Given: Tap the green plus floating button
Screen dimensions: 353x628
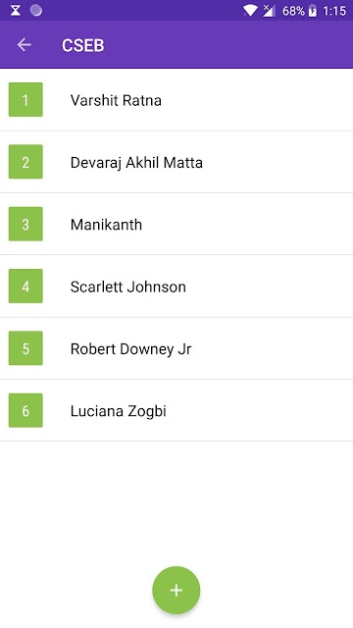Looking at the screenshot, I should click(176, 590).
